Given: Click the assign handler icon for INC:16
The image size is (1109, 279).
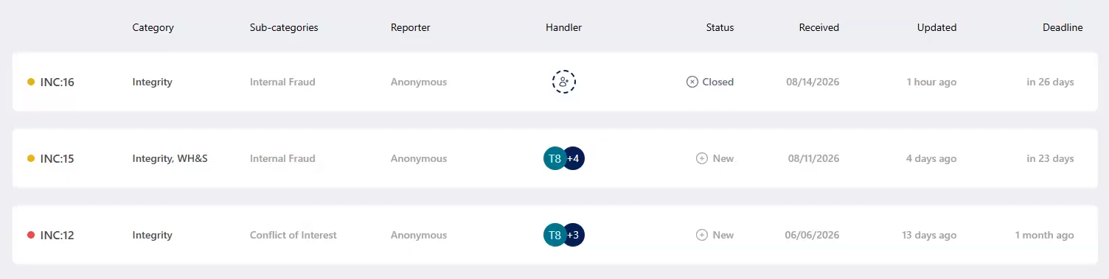Looking at the screenshot, I should 564,82.
